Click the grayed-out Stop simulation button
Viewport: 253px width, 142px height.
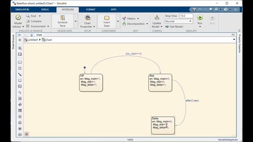[x=212, y=20]
